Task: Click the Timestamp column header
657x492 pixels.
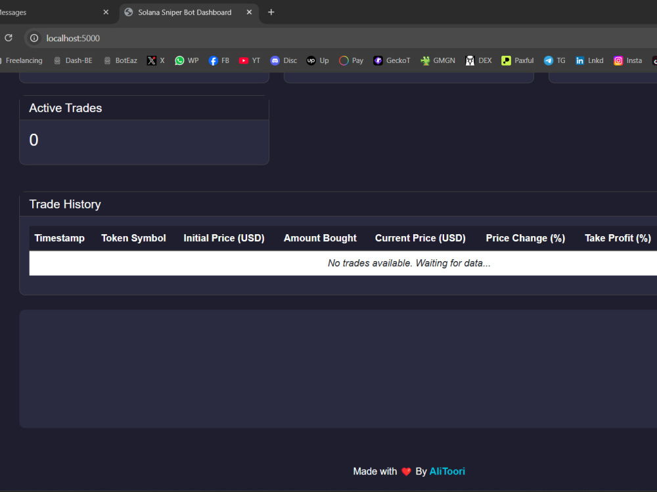Action: (60, 238)
